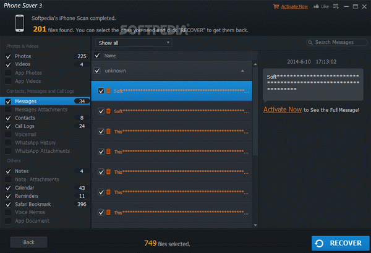Click the greyed Messages Attachments entry
Viewport: 371px width, 253px height.
click(x=41, y=109)
